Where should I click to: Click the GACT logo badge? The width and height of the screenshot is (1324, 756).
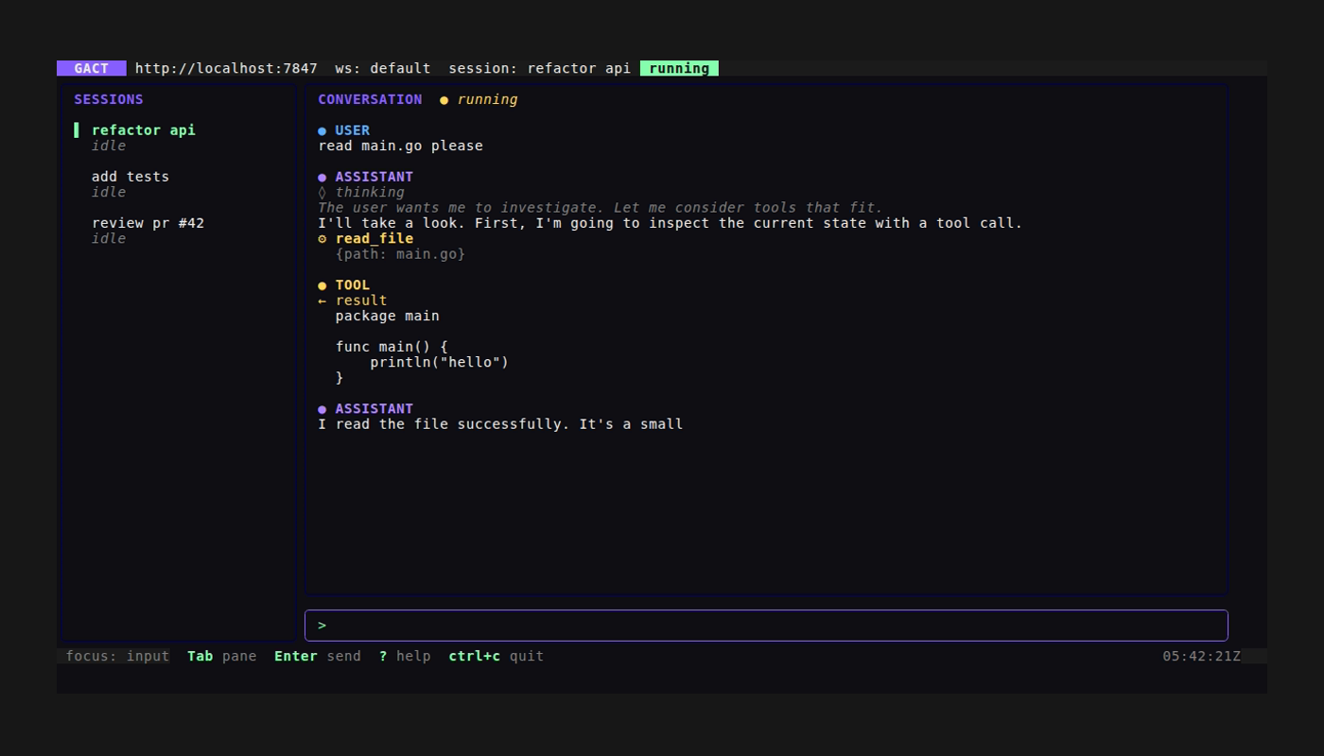(91, 68)
